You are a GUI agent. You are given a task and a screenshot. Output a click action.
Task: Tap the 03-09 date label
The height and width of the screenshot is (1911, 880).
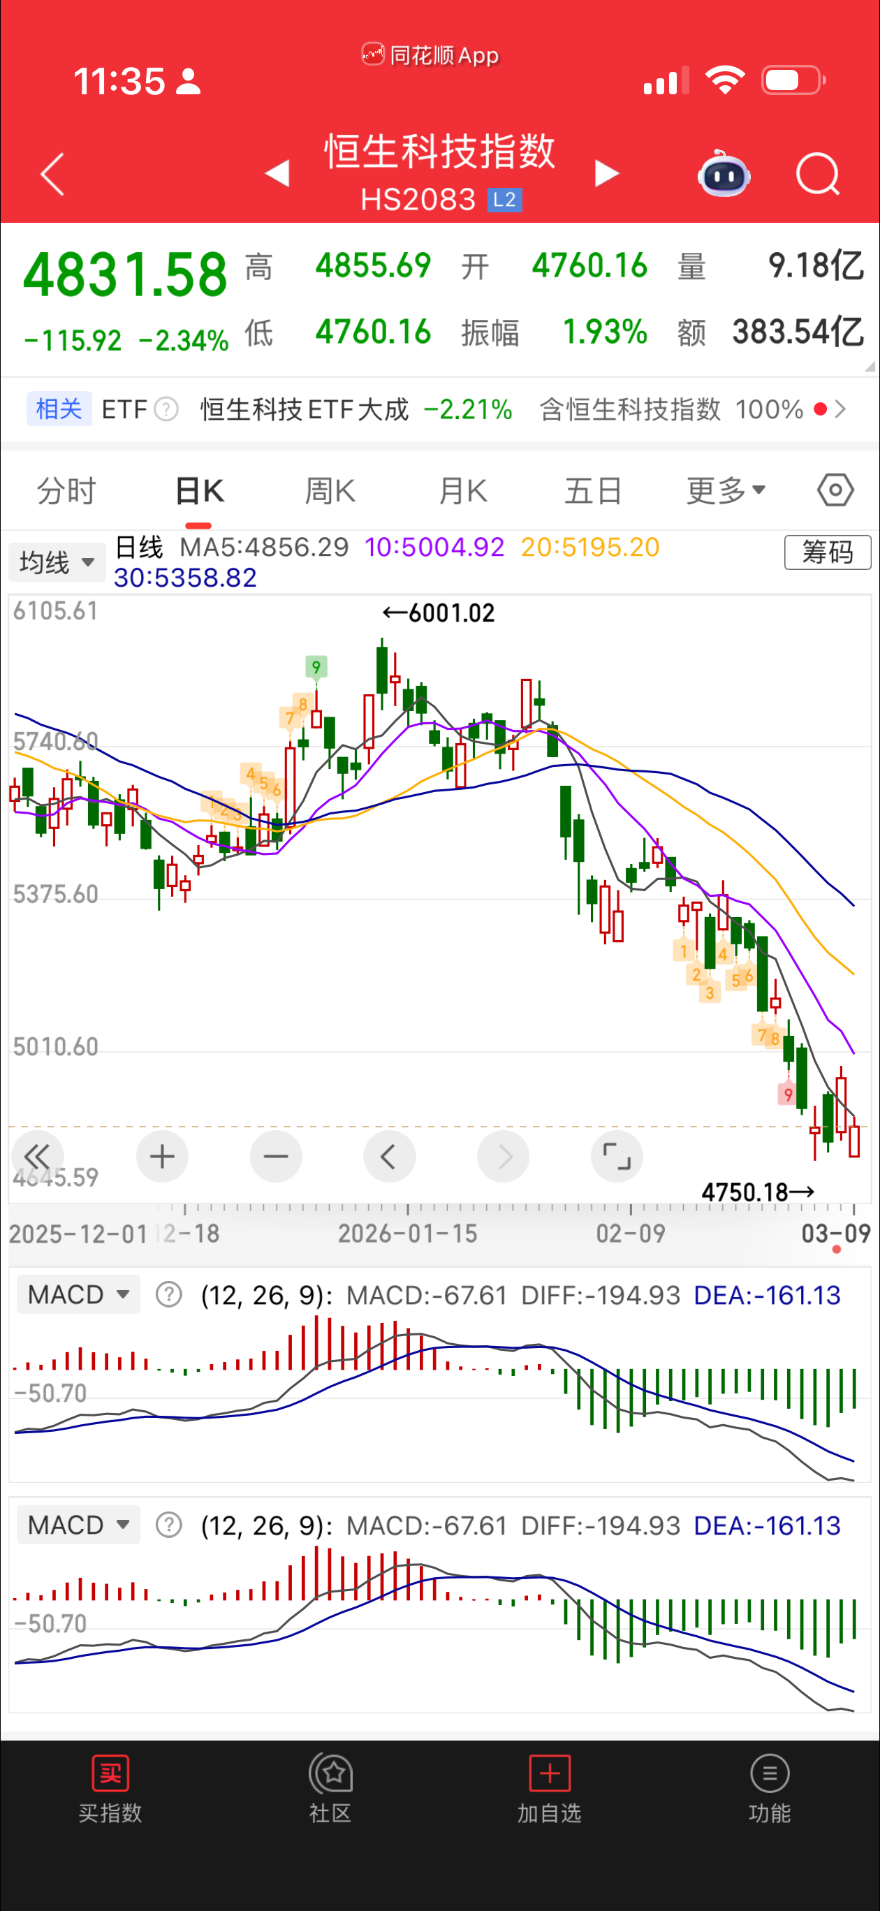coord(835,1233)
